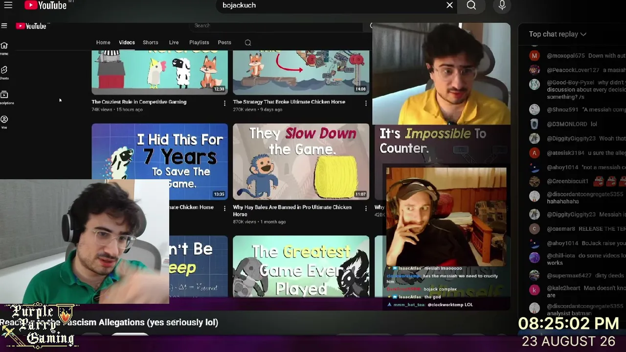The height and width of the screenshot is (352, 626).
Task: Click the chat username @D3MONLORD
Action: click(x=567, y=124)
